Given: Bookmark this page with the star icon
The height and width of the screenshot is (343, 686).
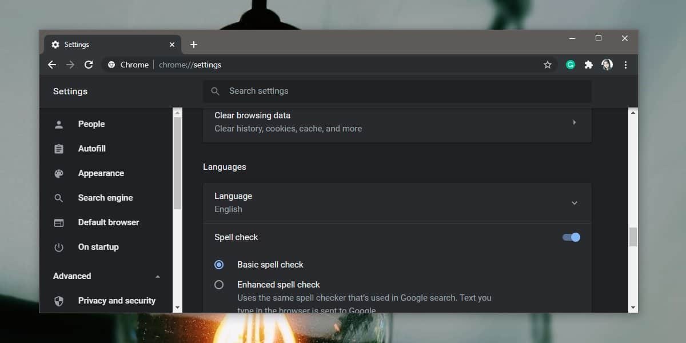Looking at the screenshot, I should (547, 65).
